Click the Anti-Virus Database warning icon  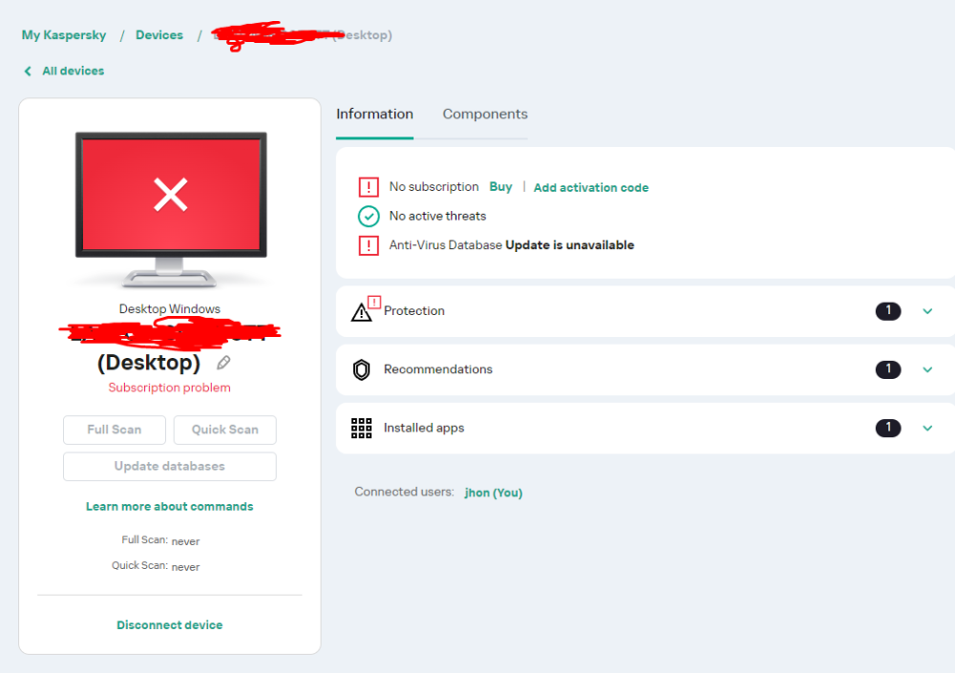click(x=369, y=245)
